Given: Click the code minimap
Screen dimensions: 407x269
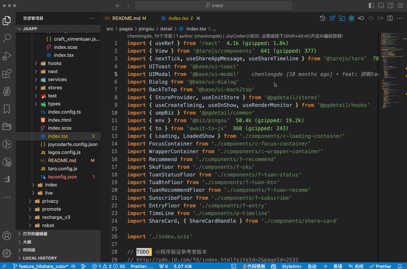Looking at the screenshot, I should pos(392,71).
